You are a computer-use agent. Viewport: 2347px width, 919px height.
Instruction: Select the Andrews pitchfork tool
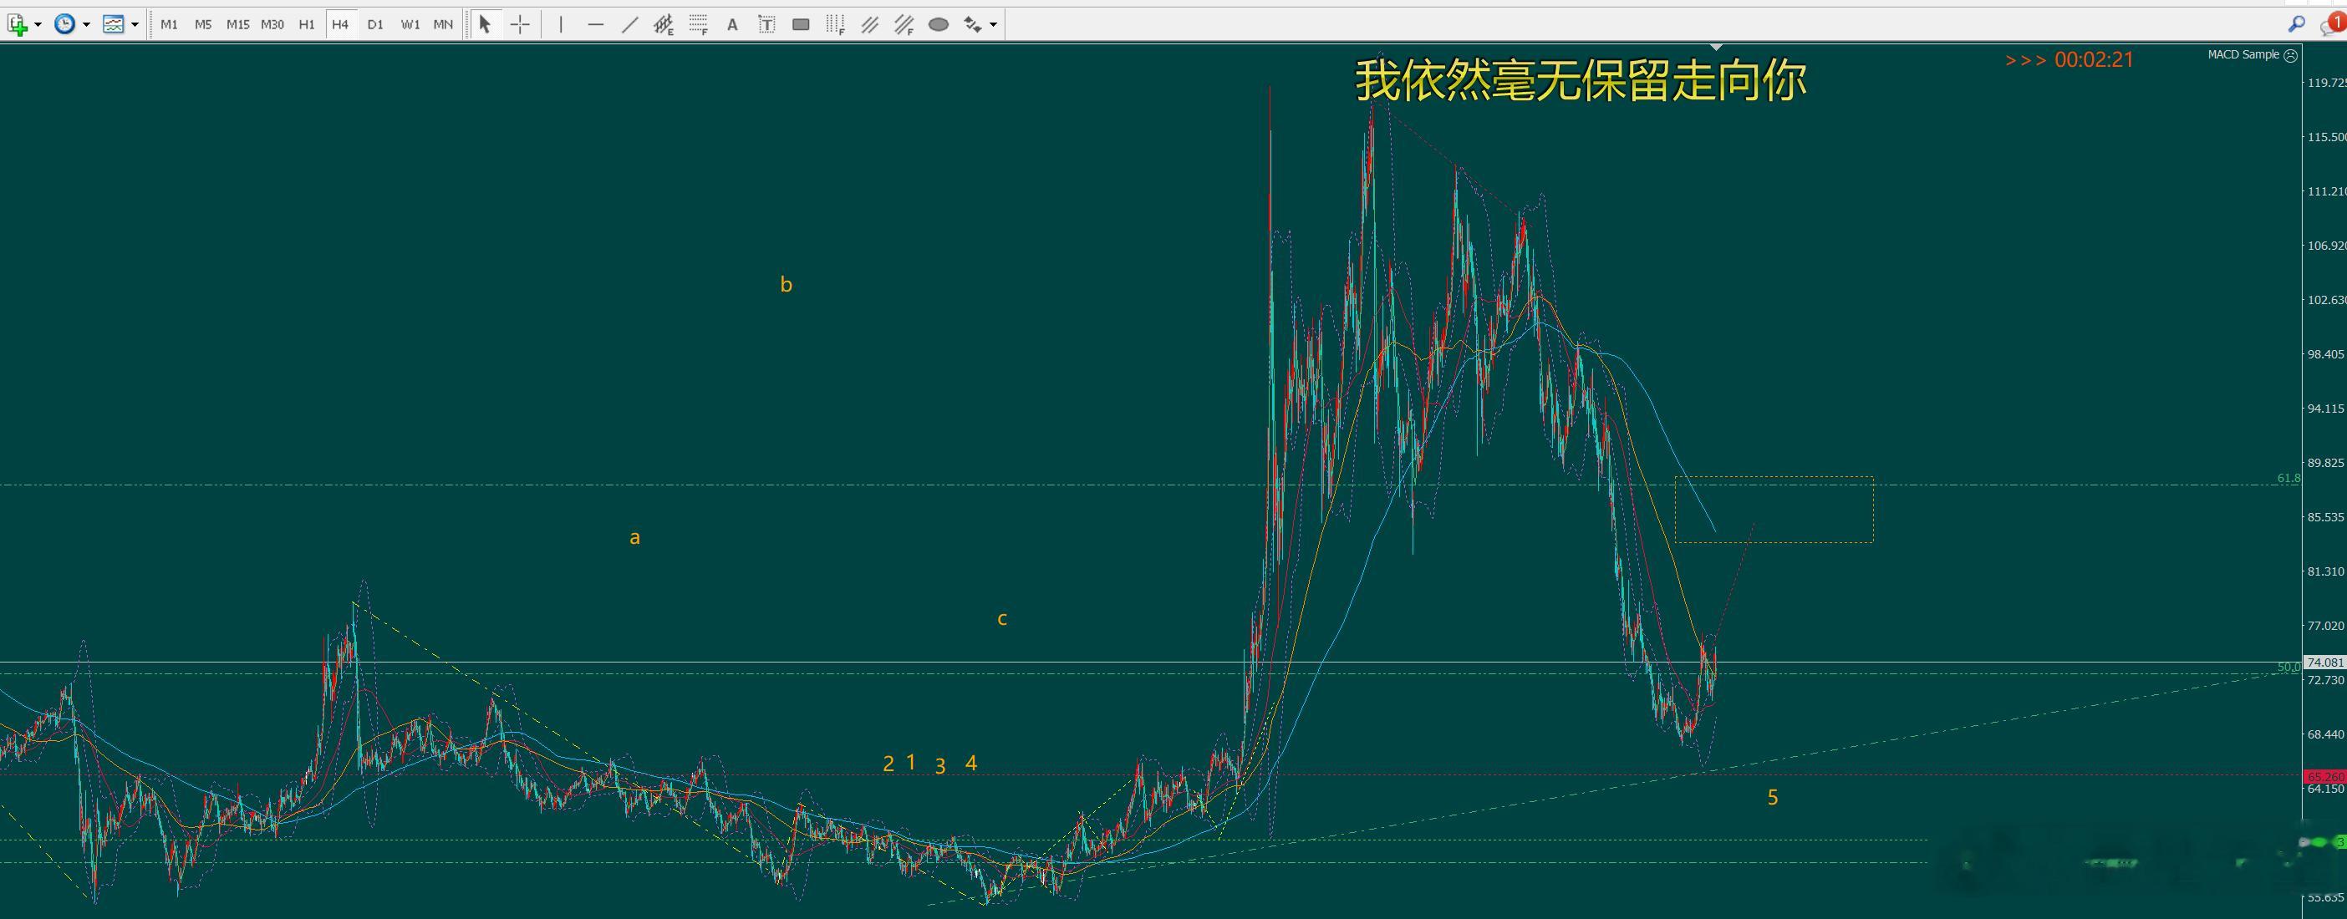click(x=870, y=24)
